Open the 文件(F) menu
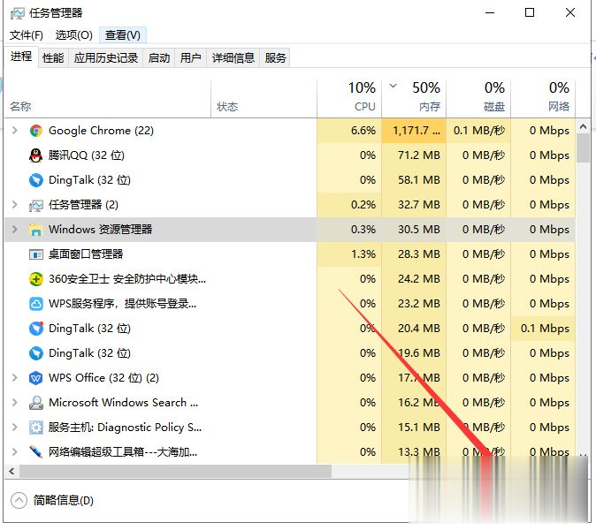 (27, 35)
